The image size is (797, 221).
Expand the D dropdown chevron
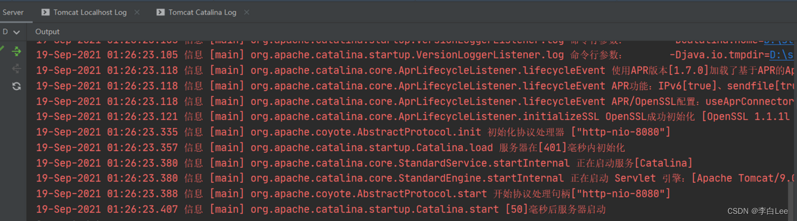pos(17,32)
